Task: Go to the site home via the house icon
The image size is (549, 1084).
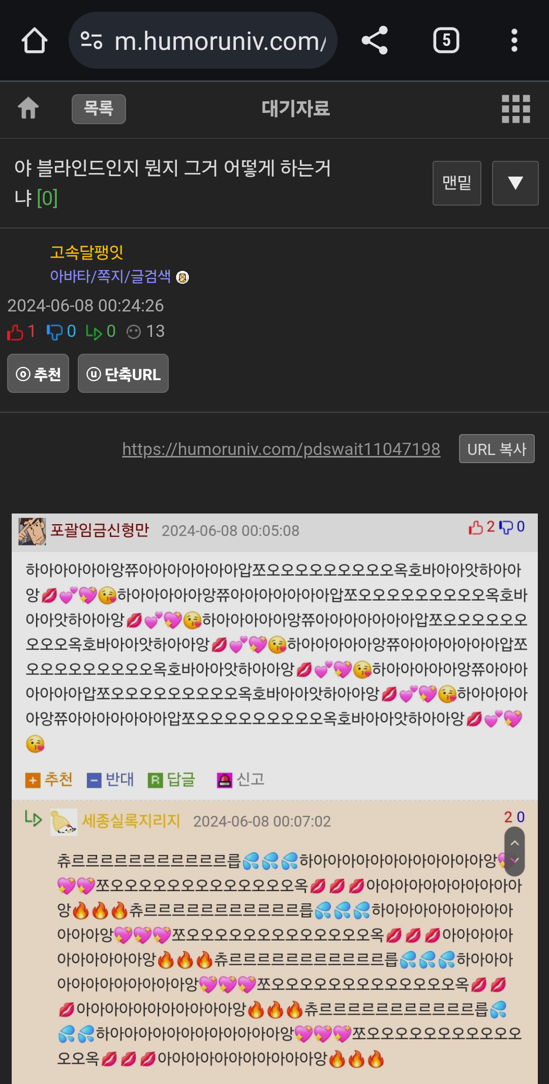Action: (x=28, y=108)
